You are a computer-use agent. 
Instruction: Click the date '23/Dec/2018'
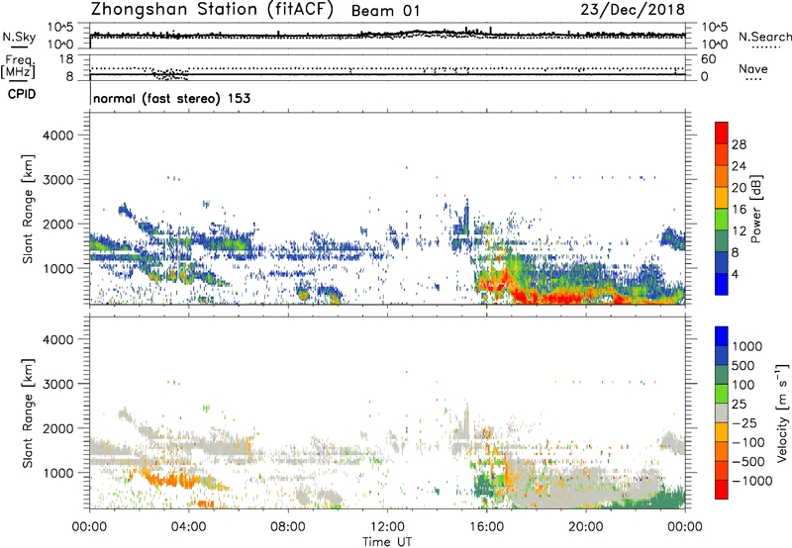click(633, 9)
